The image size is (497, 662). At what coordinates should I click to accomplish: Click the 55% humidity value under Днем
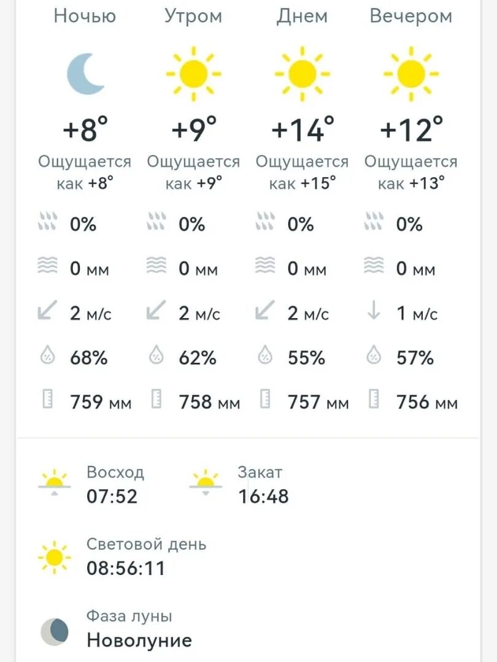pos(306,358)
